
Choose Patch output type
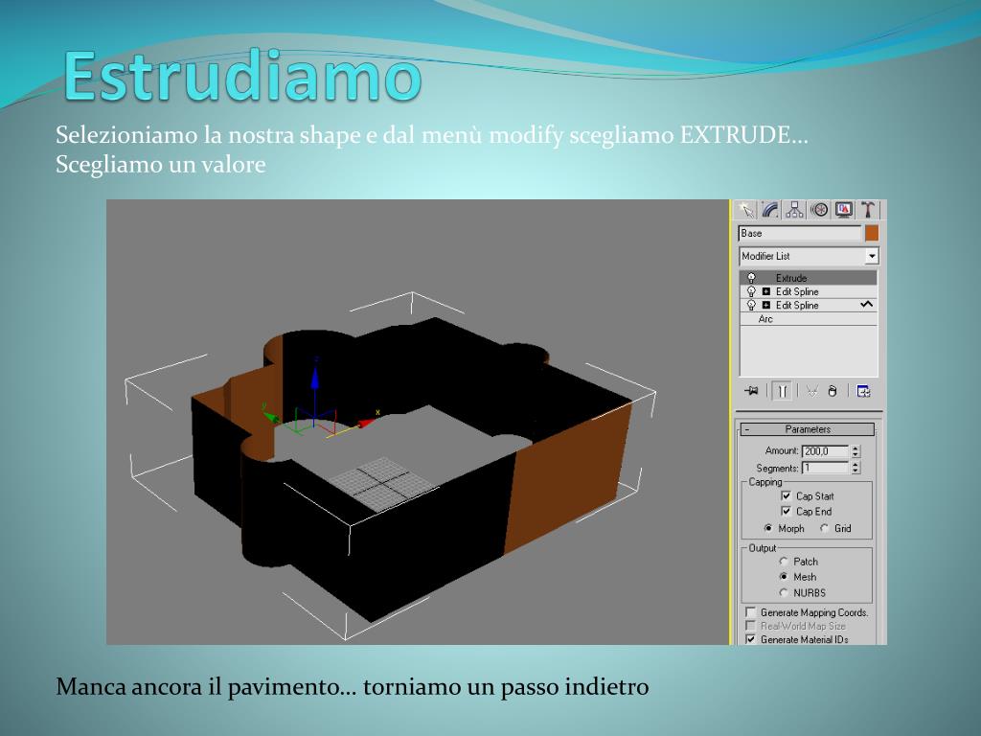tap(784, 562)
